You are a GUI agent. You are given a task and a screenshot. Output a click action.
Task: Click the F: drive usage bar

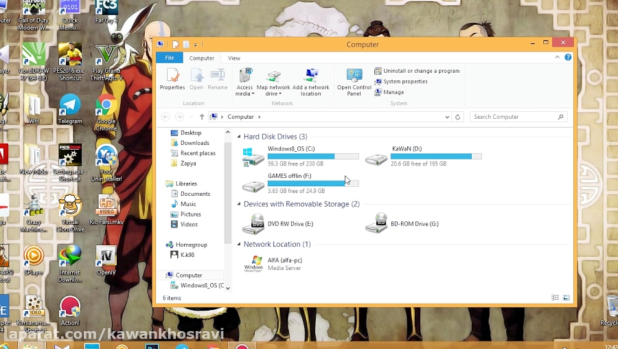pyautogui.click(x=313, y=183)
